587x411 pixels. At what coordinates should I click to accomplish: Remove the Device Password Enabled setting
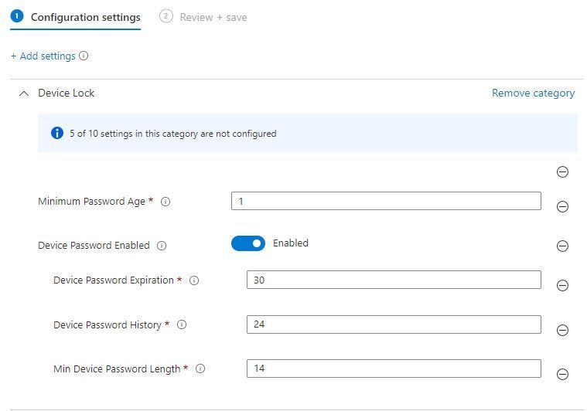563,246
